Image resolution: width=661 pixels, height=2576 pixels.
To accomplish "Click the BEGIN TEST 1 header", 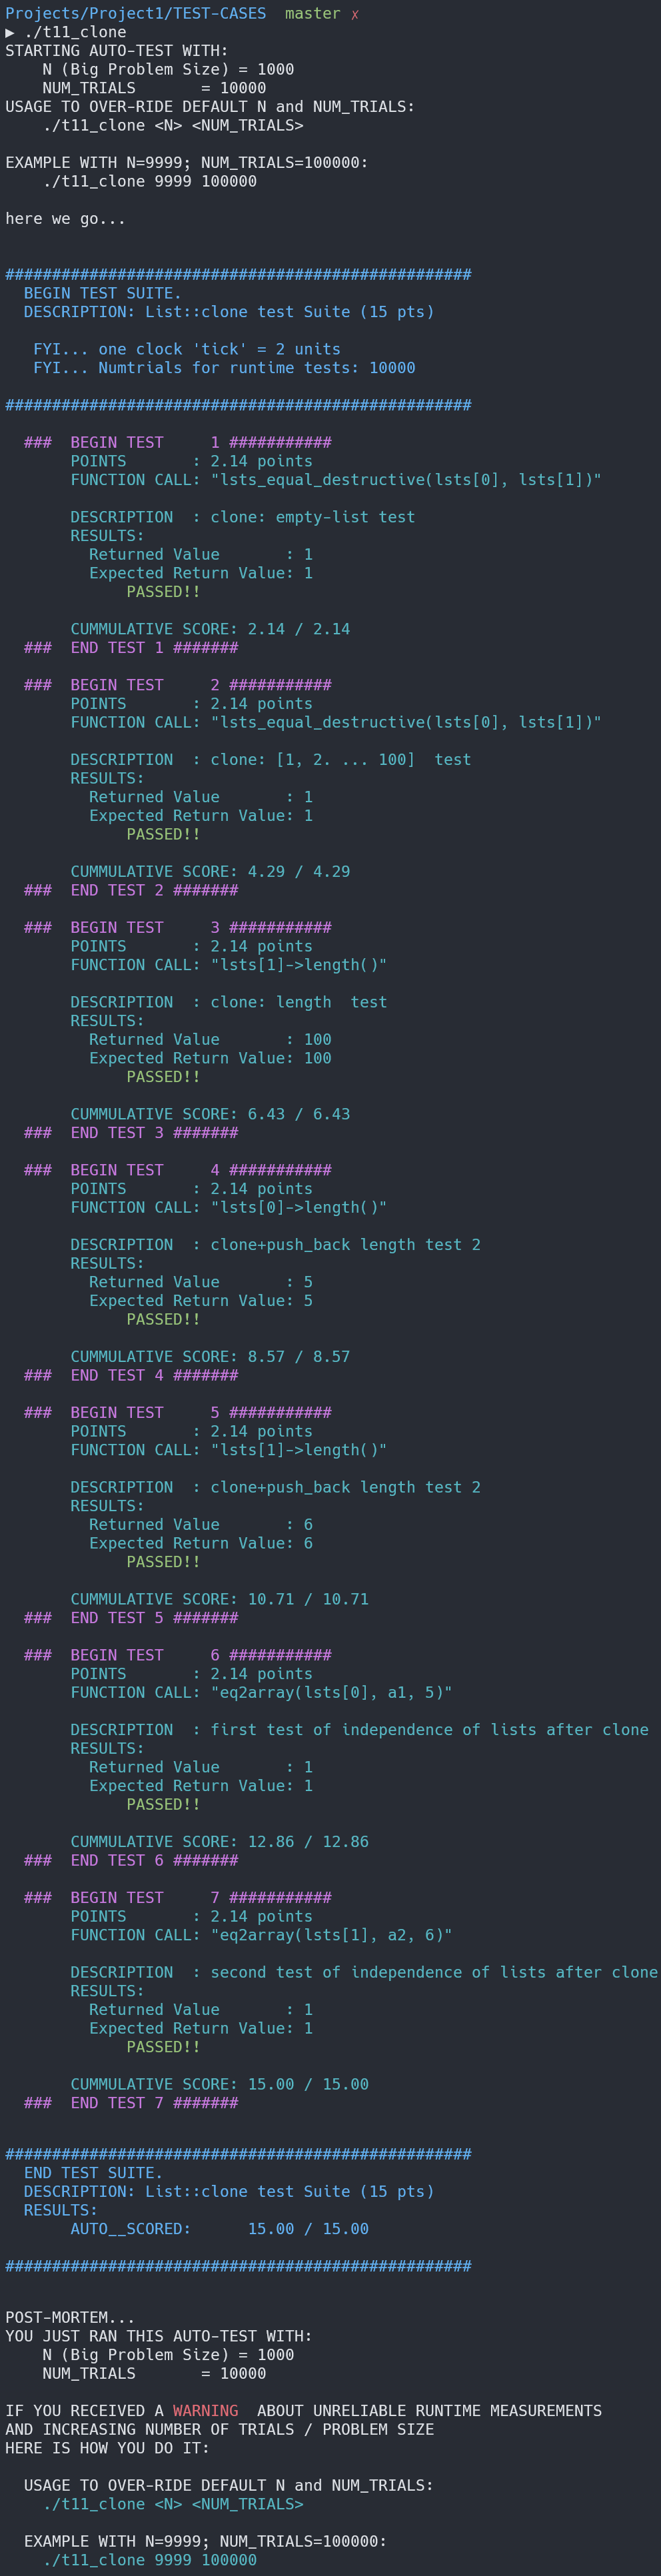I will 177,443.
